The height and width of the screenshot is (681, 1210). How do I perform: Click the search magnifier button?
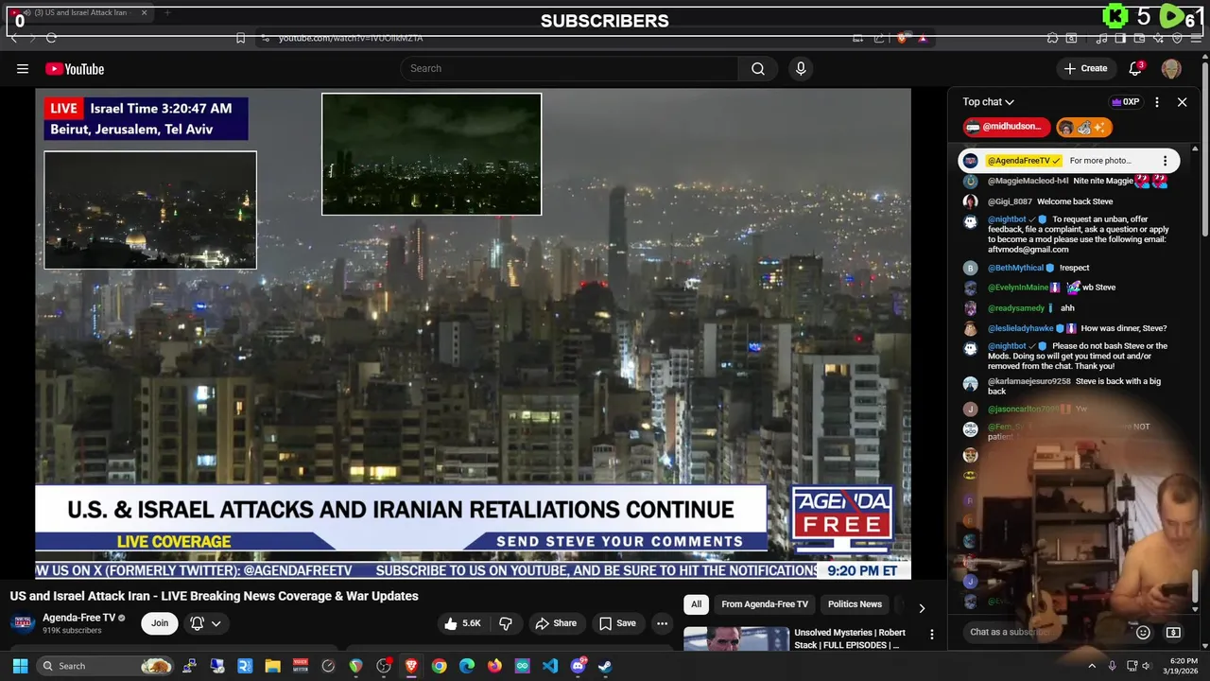coord(758,68)
